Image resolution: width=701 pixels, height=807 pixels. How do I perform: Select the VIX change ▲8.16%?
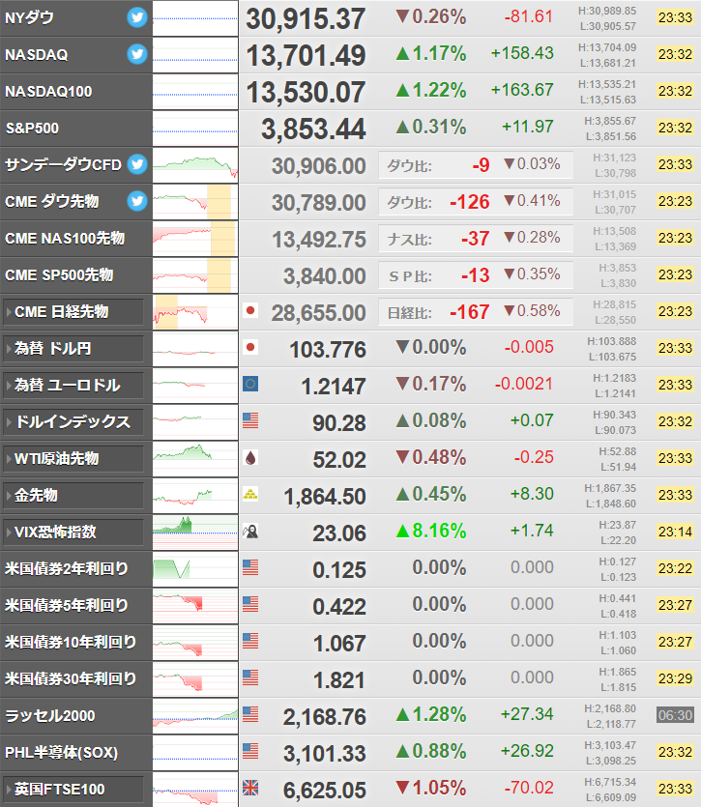pos(431,531)
